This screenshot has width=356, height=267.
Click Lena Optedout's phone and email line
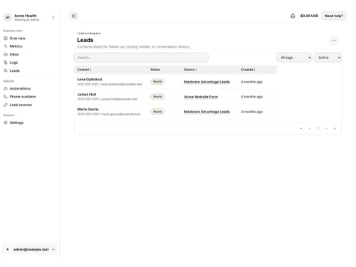110,84
